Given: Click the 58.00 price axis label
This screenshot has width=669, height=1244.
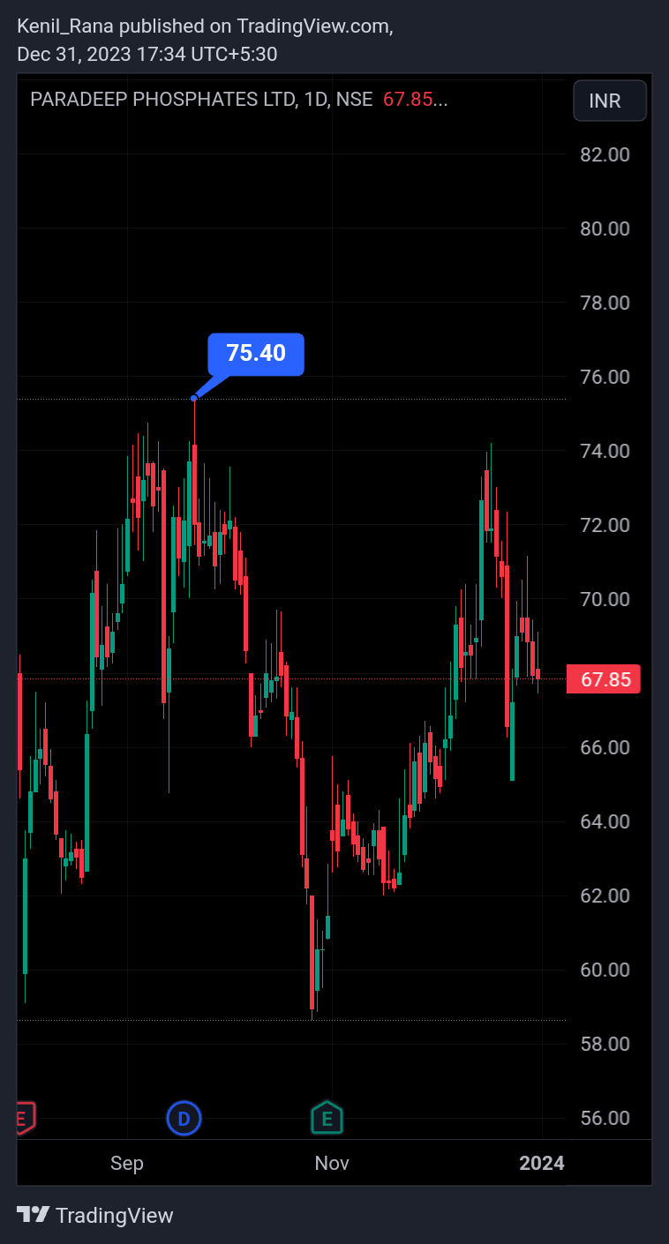Looking at the screenshot, I should pyautogui.click(x=605, y=1044).
